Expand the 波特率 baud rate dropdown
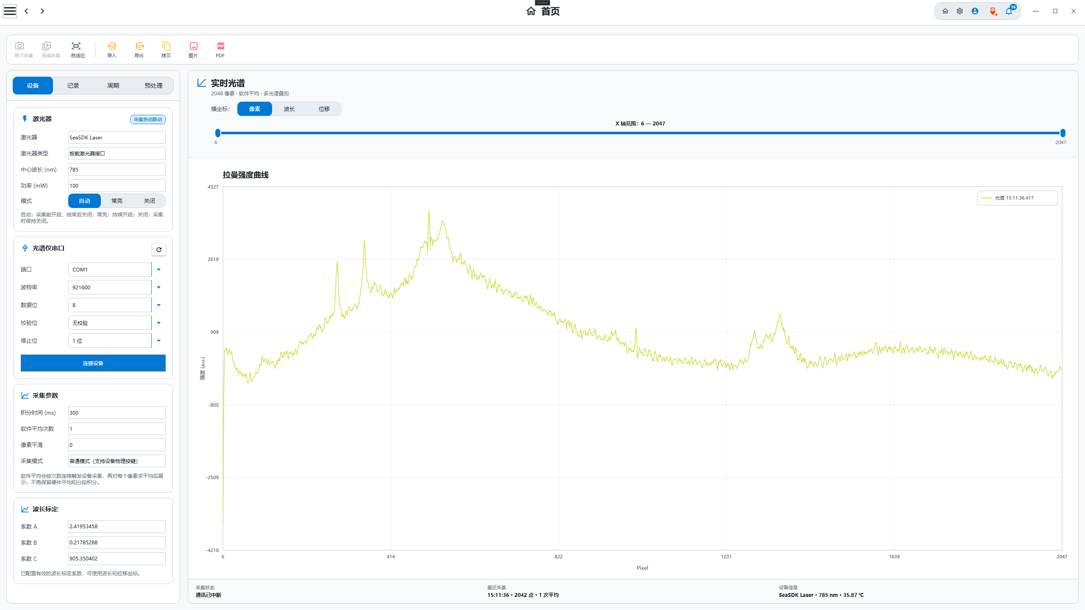This screenshot has width=1085, height=610. (x=159, y=287)
